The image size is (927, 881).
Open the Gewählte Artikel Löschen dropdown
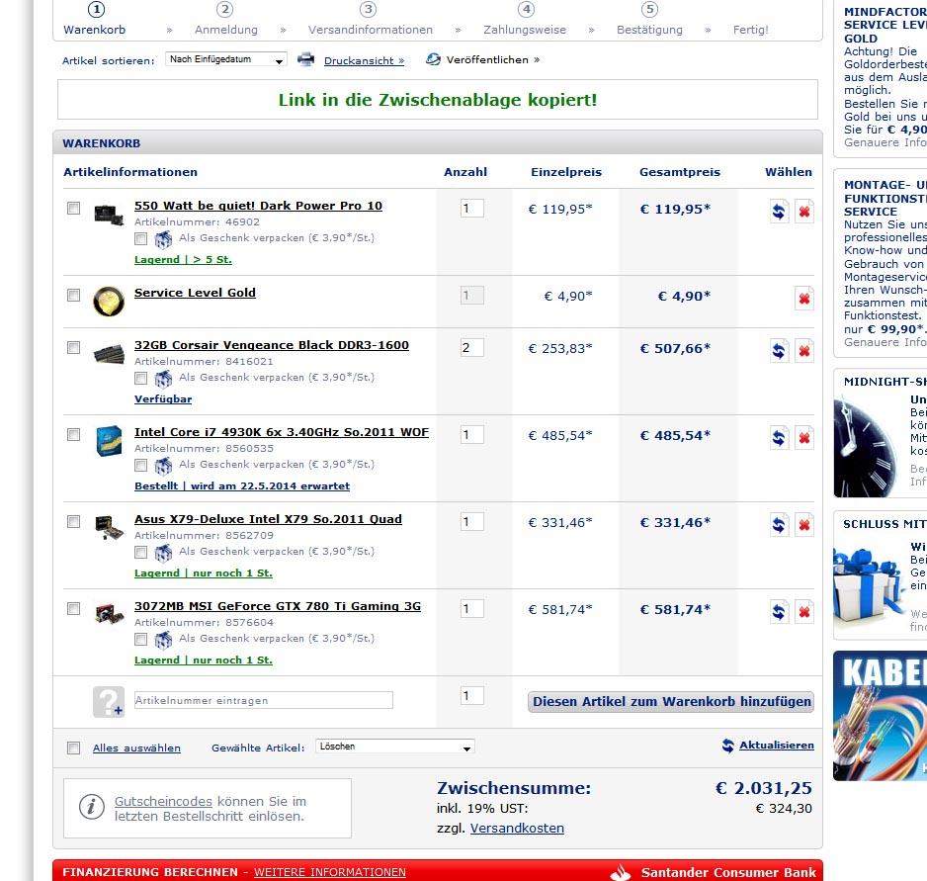coord(394,747)
